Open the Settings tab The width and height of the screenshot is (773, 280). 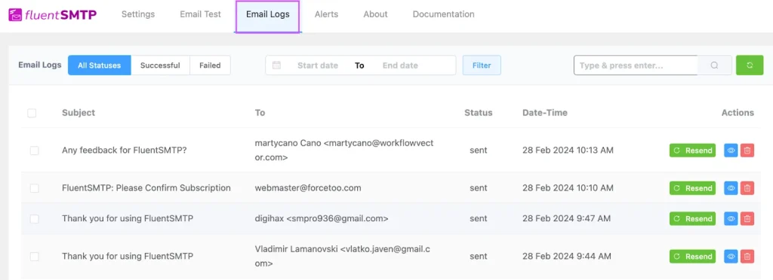click(x=138, y=14)
